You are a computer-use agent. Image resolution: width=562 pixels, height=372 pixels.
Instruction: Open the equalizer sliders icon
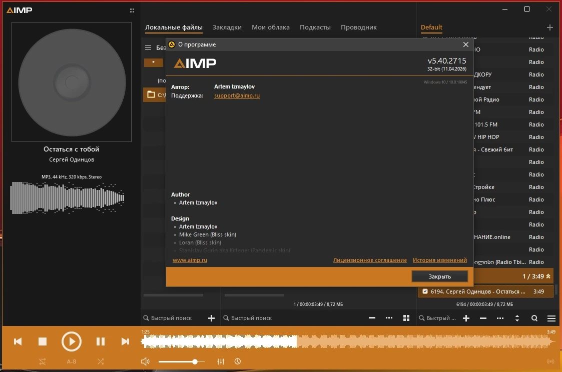(221, 361)
